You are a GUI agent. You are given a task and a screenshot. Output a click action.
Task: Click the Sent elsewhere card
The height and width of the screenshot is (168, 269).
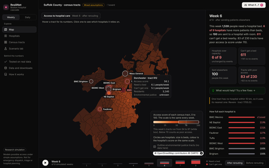[223, 75]
